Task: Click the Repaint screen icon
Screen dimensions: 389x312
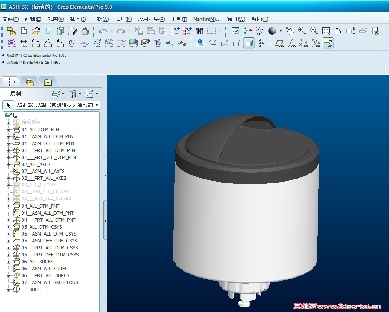Action: [236, 31]
